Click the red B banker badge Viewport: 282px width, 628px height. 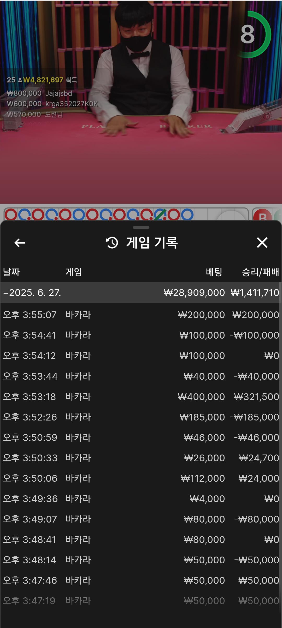pyautogui.click(x=263, y=216)
